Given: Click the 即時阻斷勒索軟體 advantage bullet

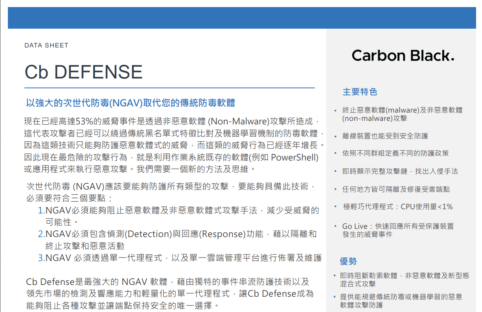Looking at the screenshot, I should [x=405, y=280].
